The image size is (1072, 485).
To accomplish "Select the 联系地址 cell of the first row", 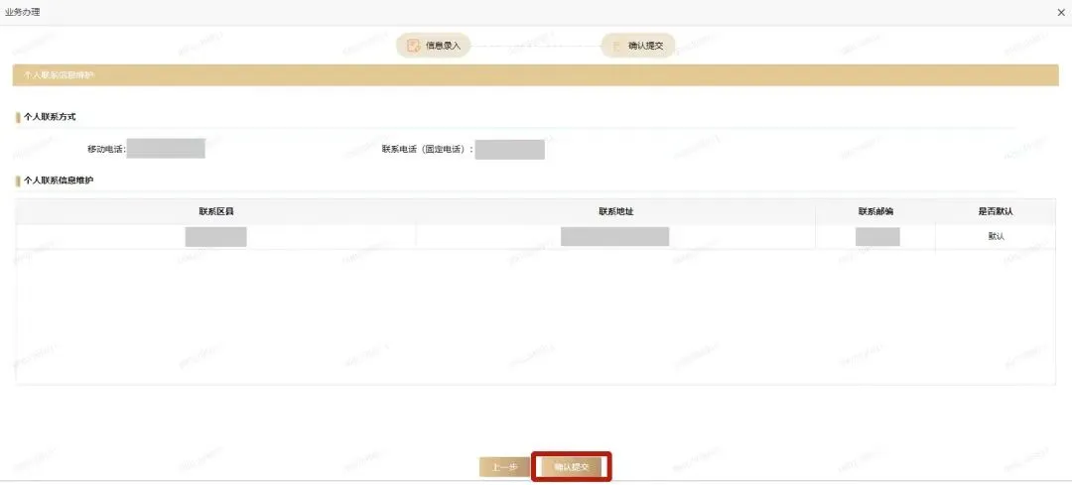I will 615,236.
